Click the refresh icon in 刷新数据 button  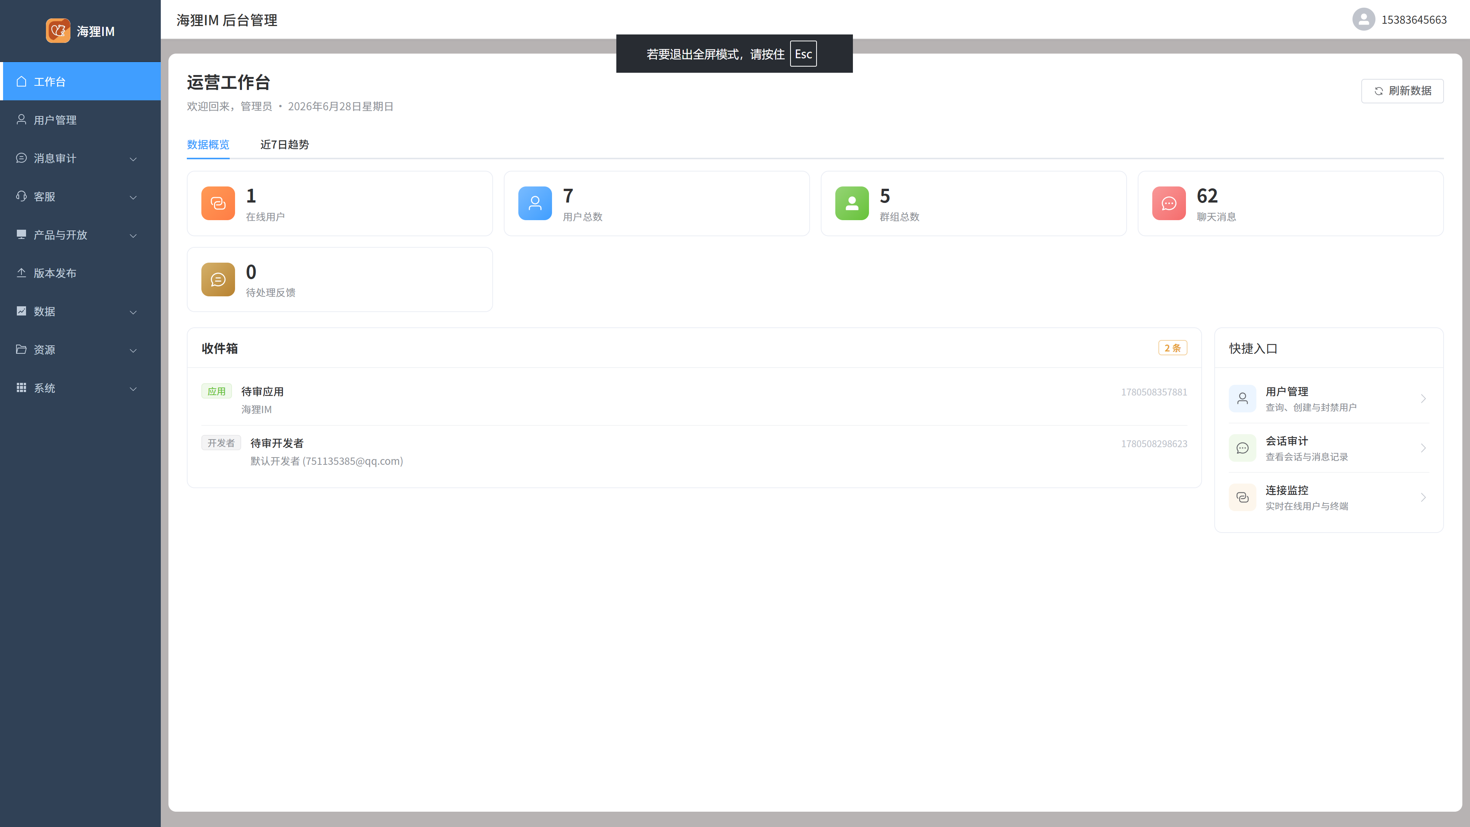pyautogui.click(x=1379, y=92)
